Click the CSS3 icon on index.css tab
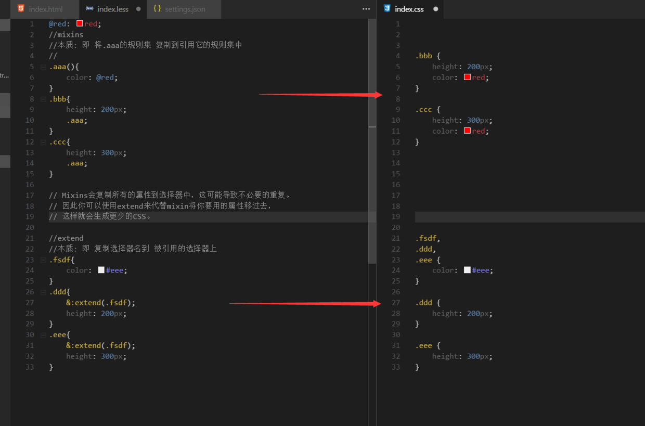This screenshot has height=426, width=645. coord(386,8)
